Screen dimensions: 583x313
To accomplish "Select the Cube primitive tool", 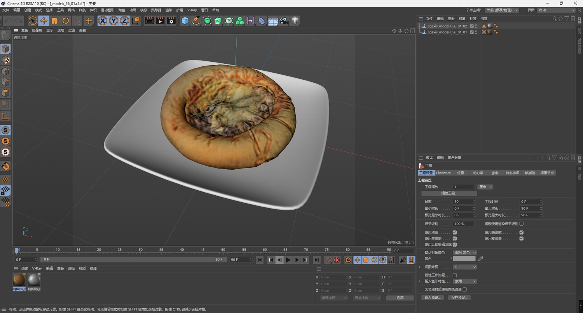I will [x=185, y=21].
